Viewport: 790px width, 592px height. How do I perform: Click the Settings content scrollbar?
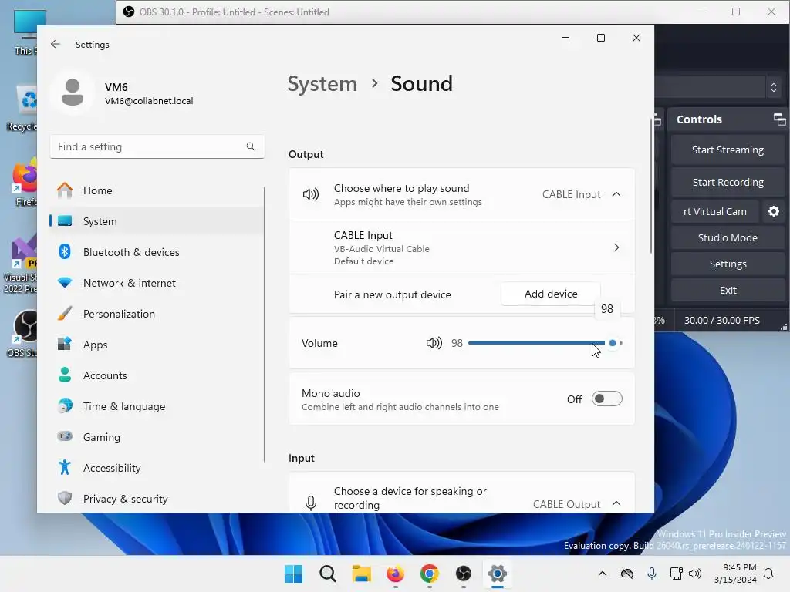point(651,185)
